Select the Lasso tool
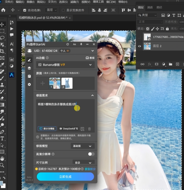Screen dimensions: 184x190 coord(2,38)
